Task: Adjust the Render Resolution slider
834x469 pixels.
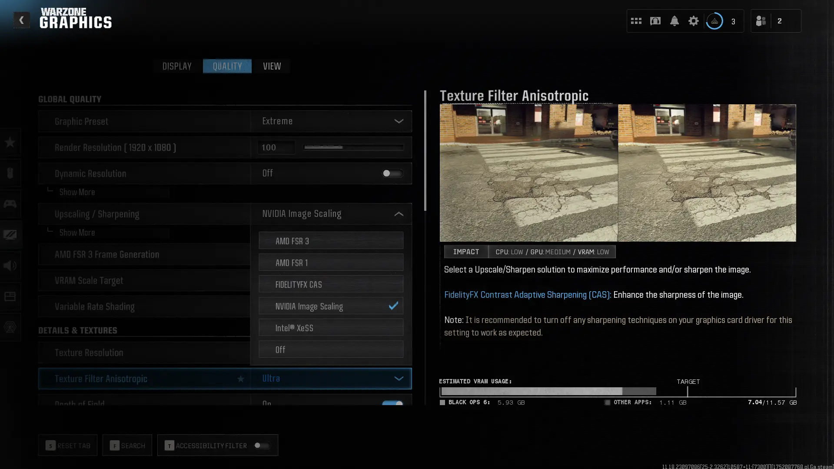Action: (354, 147)
